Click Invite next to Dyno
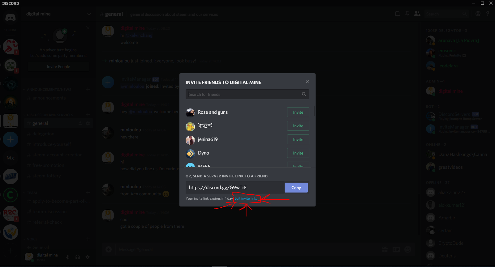 (x=298, y=153)
